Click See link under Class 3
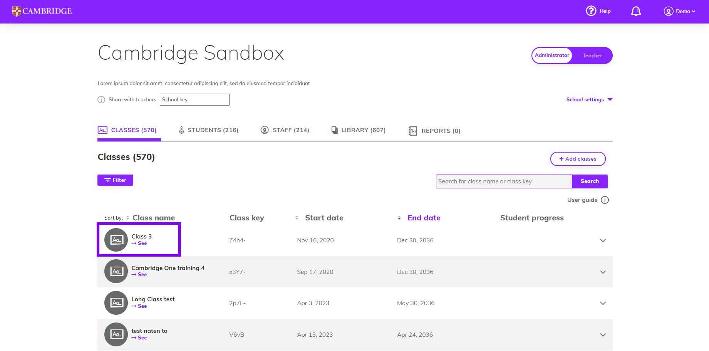Image resolution: width=709 pixels, height=351 pixels. pos(139,244)
